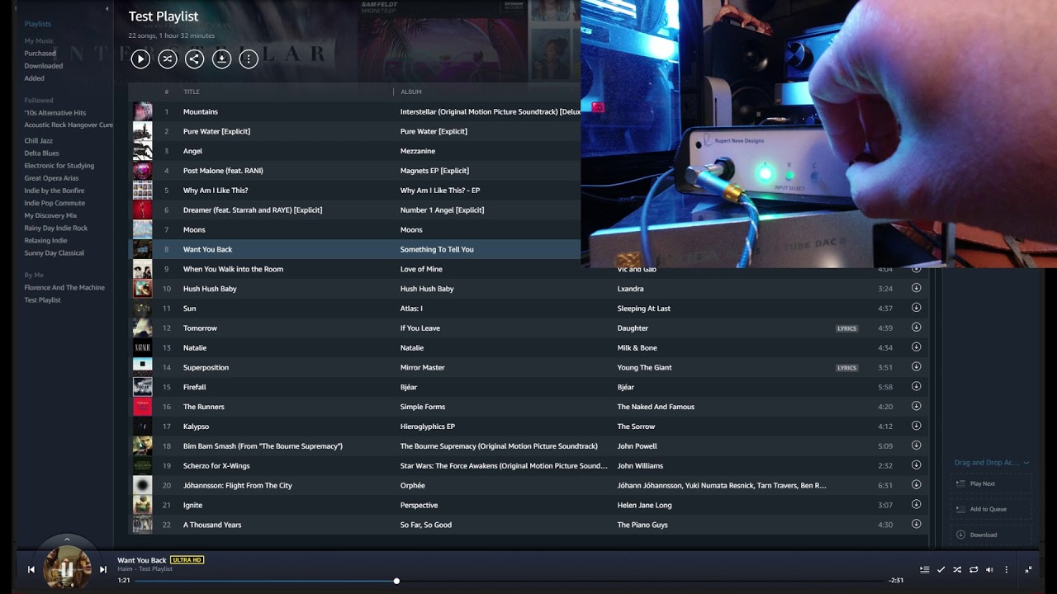Share the Test Playlist

pos(195,59)
